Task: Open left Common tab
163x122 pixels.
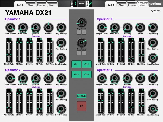Action: point(41,4)
